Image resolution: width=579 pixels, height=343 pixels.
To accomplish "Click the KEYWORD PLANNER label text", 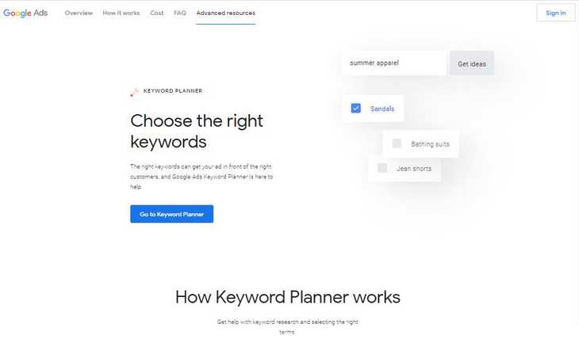I will click(x=173, y=91).
